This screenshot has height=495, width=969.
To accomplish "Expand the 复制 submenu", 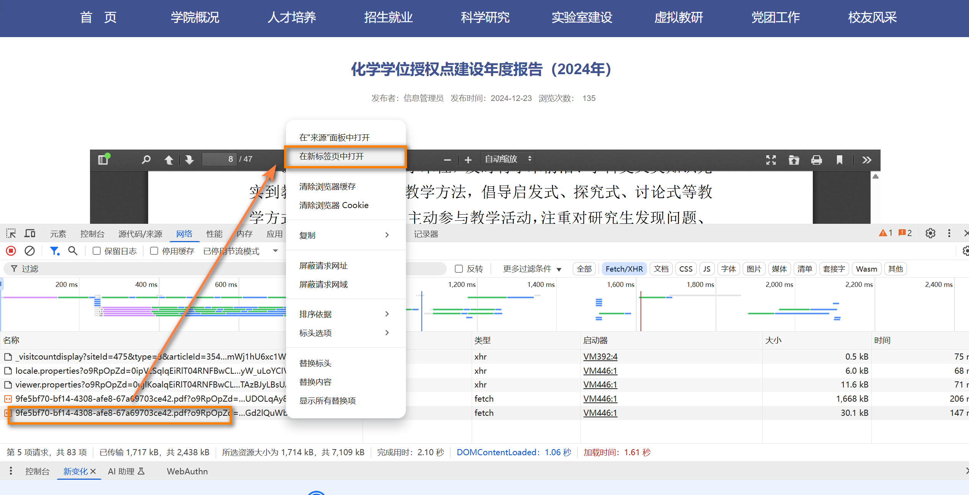I will 345,235.
